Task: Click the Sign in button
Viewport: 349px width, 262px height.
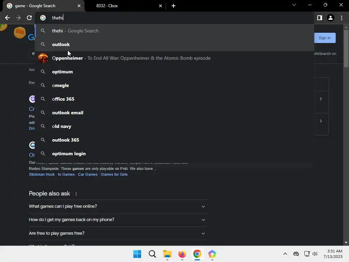Action: pyautogui.click(x=325, y=38)
